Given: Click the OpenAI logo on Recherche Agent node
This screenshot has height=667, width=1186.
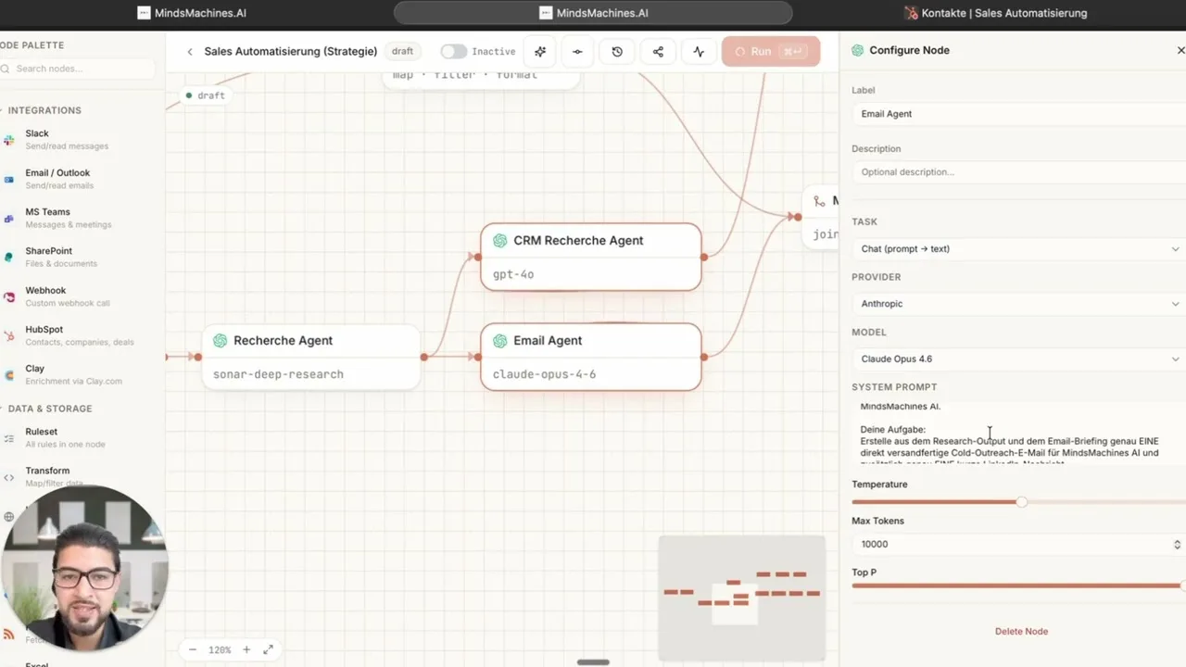Looking at the screenshot, I should 220,341.
